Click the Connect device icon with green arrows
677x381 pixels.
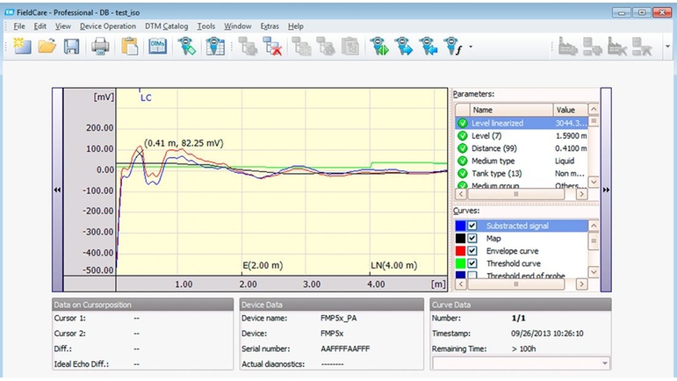pos(379,47)
